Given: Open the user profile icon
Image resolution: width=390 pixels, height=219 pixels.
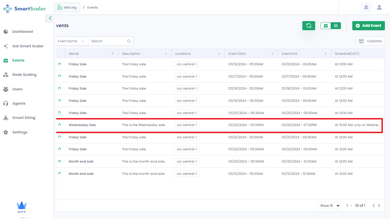Looking at the screenshot, I should pyautogui.click(x=379, y=7).
